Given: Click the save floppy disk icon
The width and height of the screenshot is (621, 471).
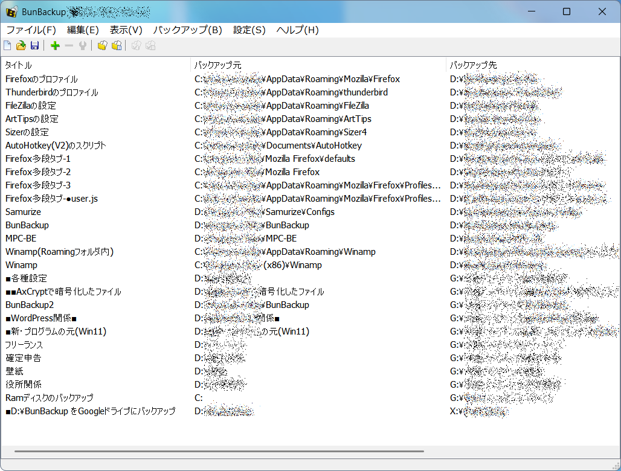Looking at the screenshot, I should [x=34, y=46].
